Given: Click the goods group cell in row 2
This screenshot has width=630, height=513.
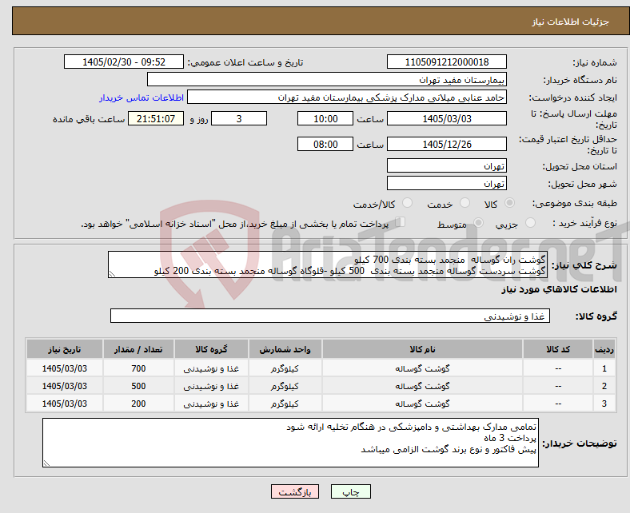Looking at the screenshot, I should pyautogui.click(x=211, y=386).
